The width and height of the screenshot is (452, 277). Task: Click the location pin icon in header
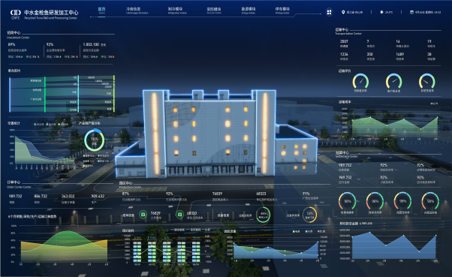343,12
